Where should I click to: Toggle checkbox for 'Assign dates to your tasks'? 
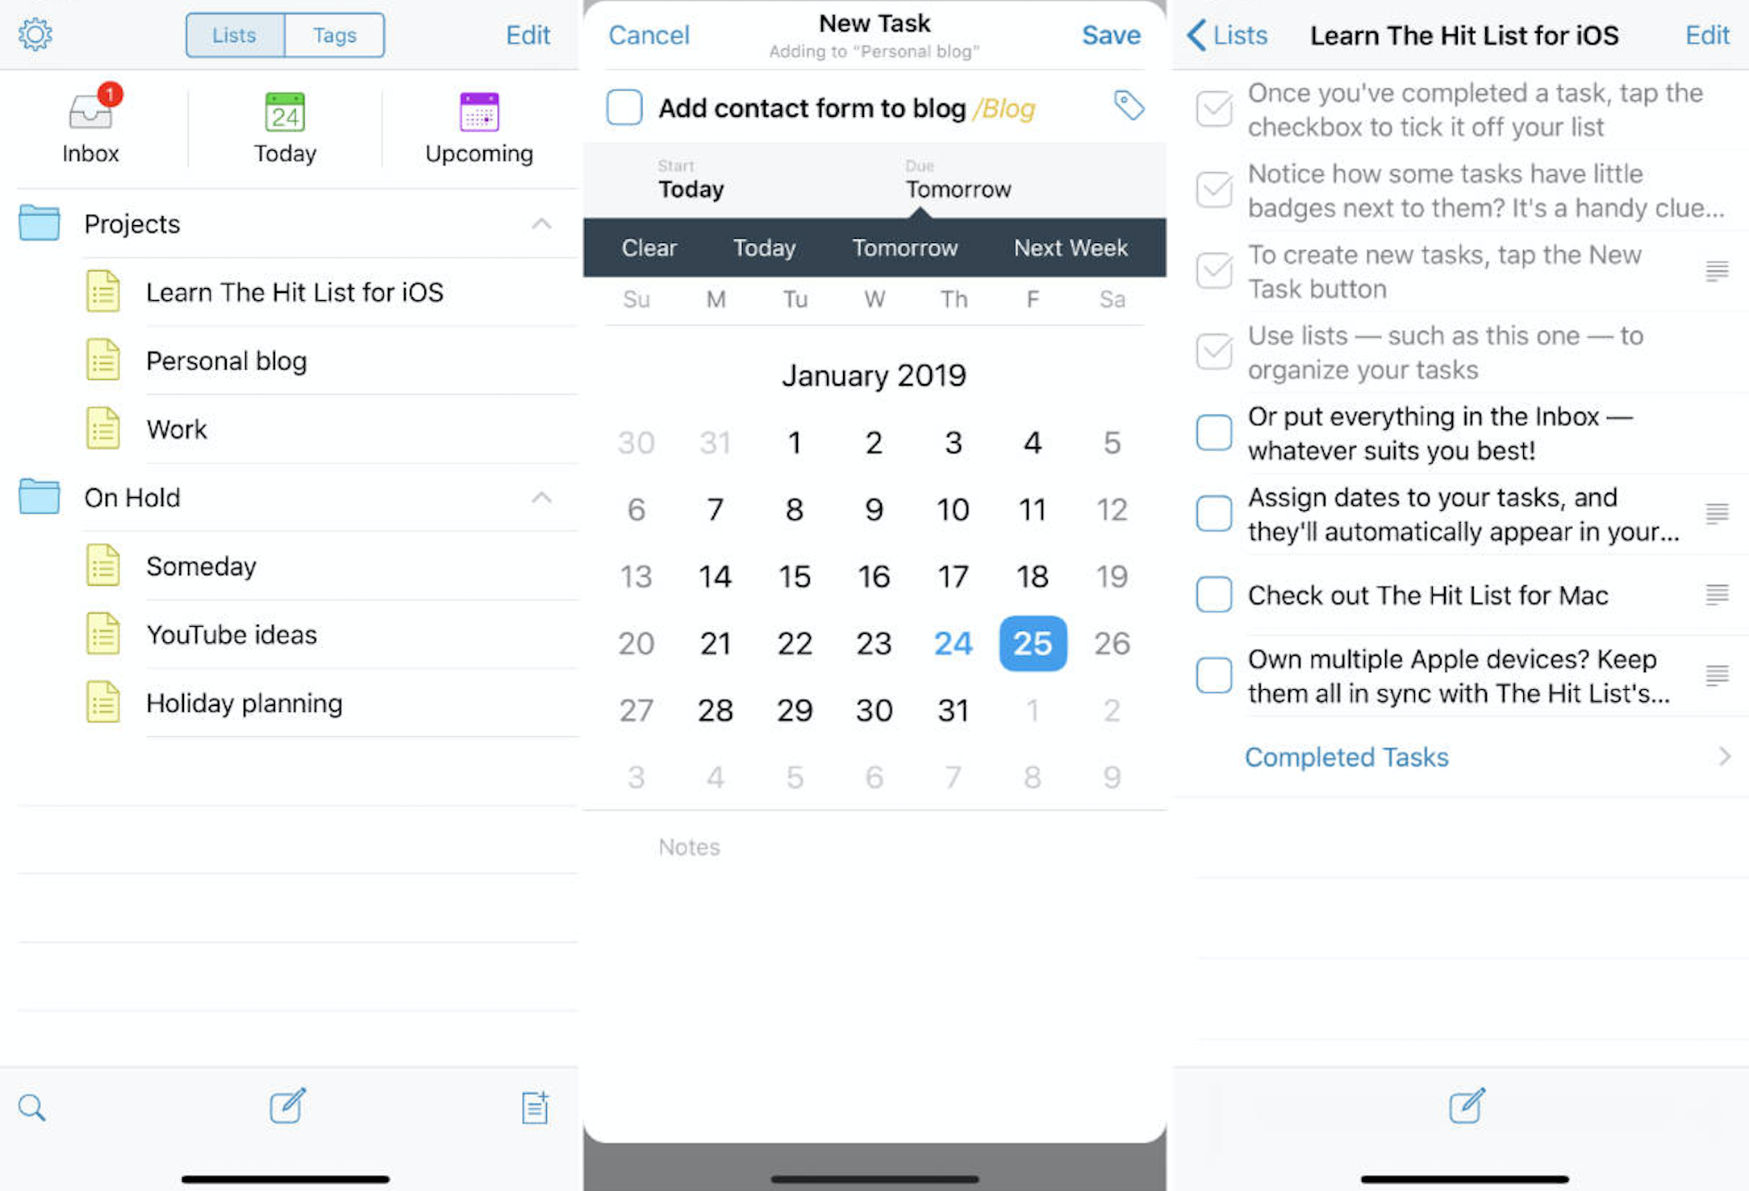(x=1212, y=513)
